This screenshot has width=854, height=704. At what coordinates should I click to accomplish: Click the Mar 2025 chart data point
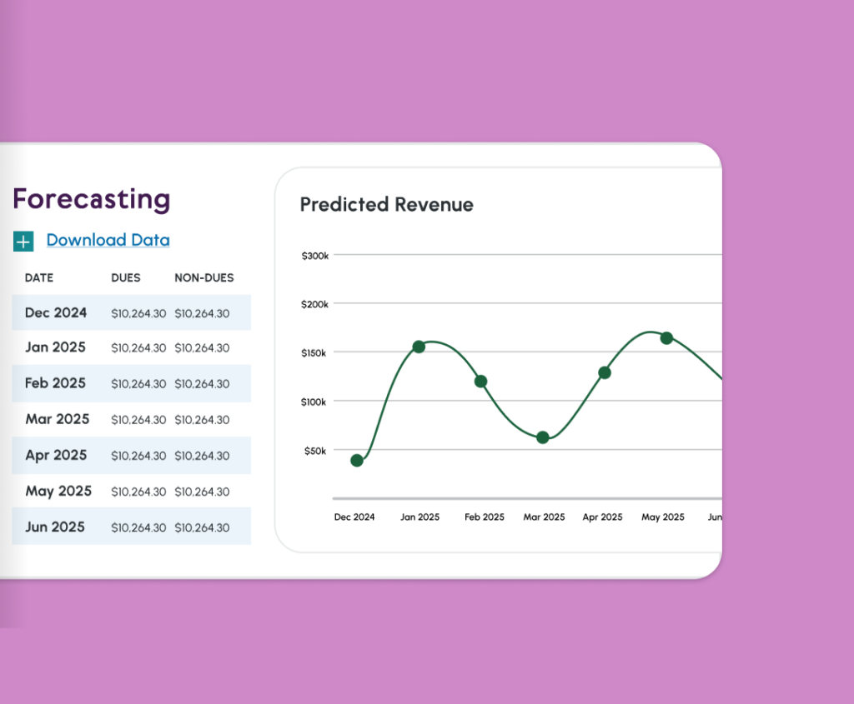tap(543, 437)
